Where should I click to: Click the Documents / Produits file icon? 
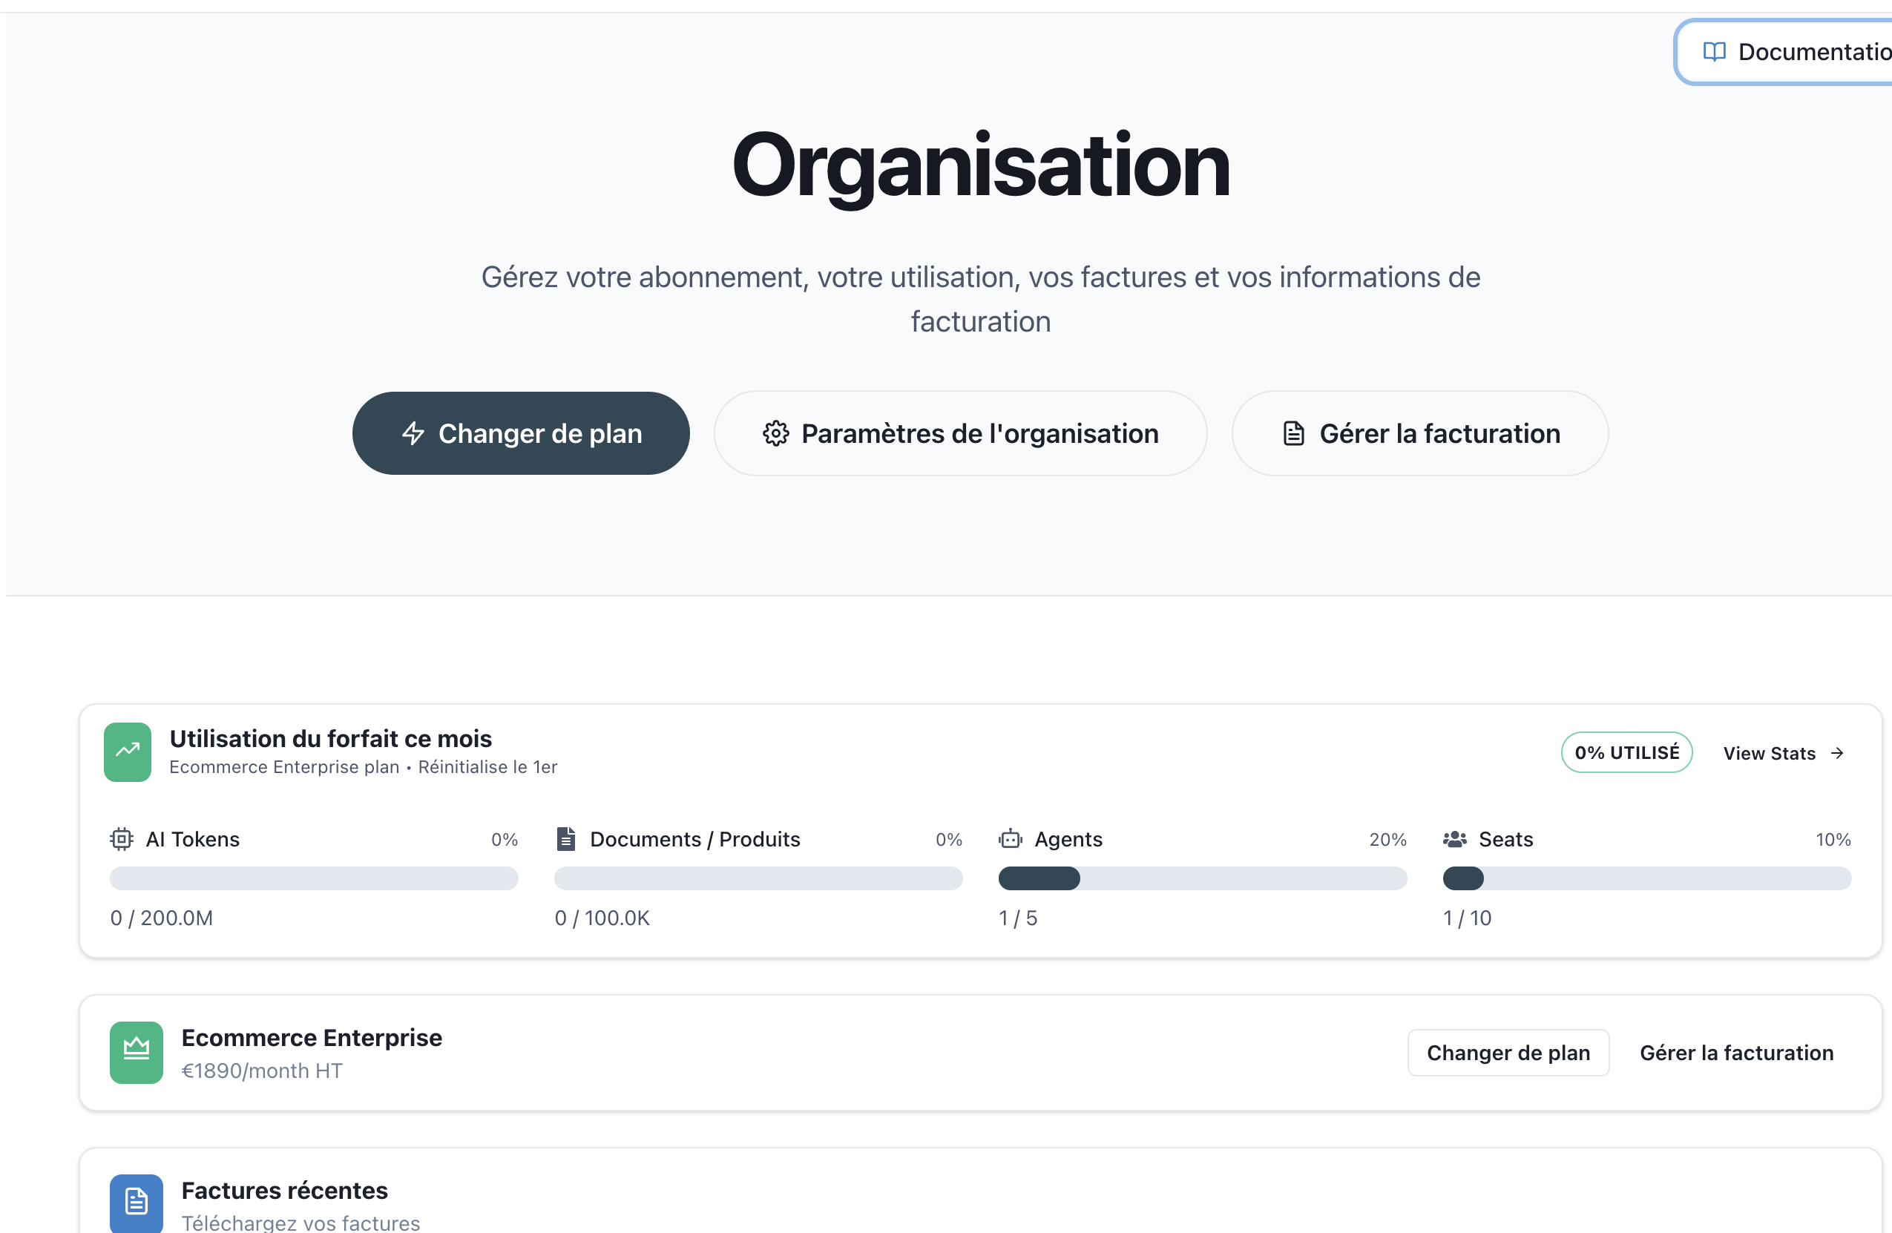(566, 839)
